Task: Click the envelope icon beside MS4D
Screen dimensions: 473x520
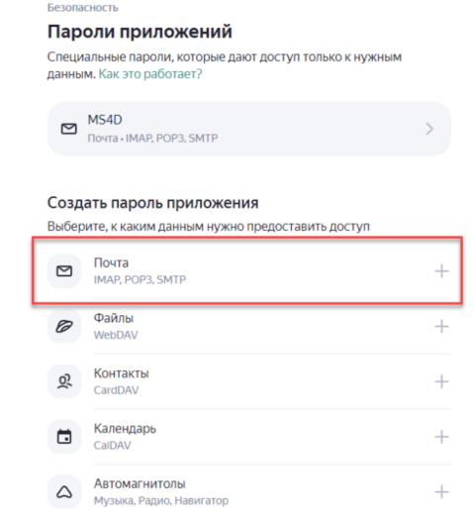Action: [x=69, y=129]
